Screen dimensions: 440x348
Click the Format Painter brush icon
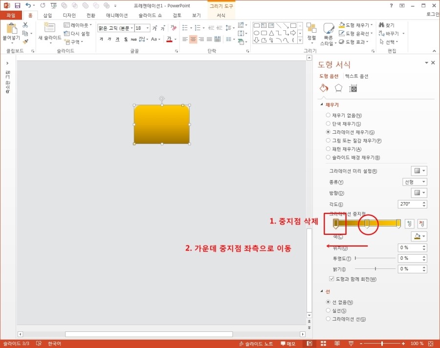(25, 42)
